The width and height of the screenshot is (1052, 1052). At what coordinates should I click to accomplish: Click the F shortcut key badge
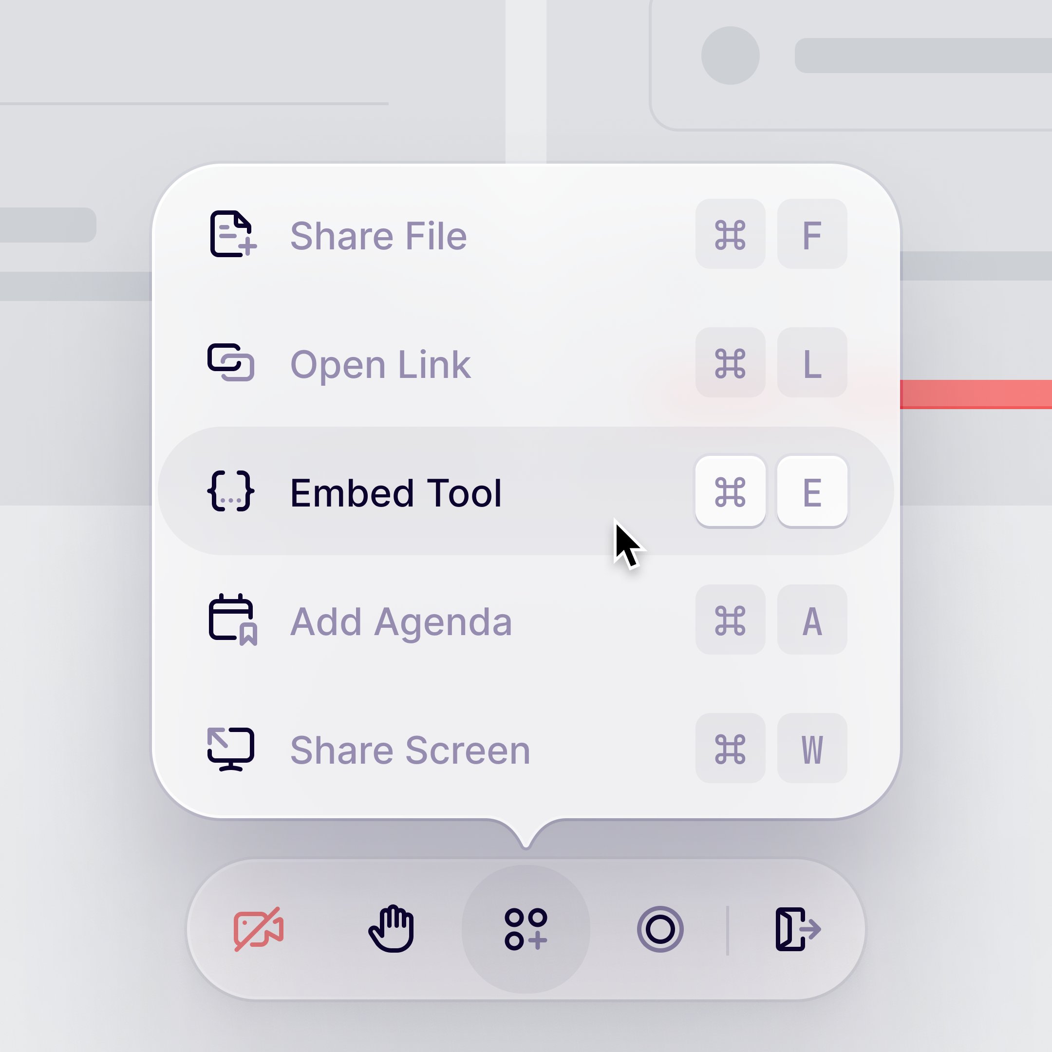812,234
